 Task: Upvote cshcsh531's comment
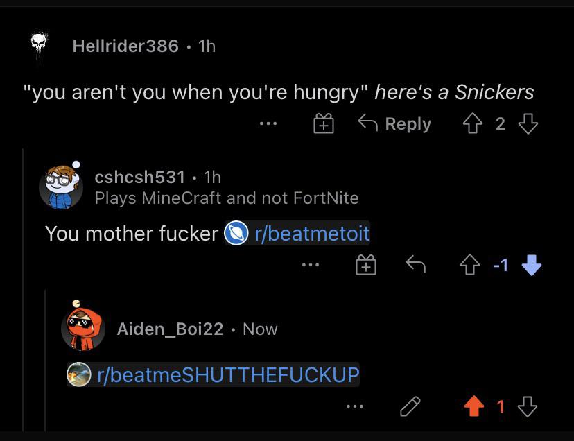[x=470, y=265]
